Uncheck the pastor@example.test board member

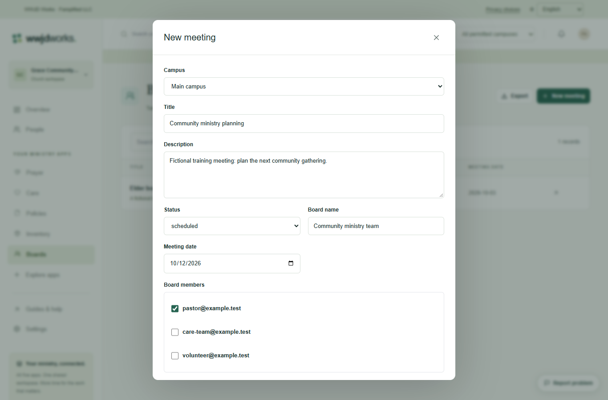(175, 308)
